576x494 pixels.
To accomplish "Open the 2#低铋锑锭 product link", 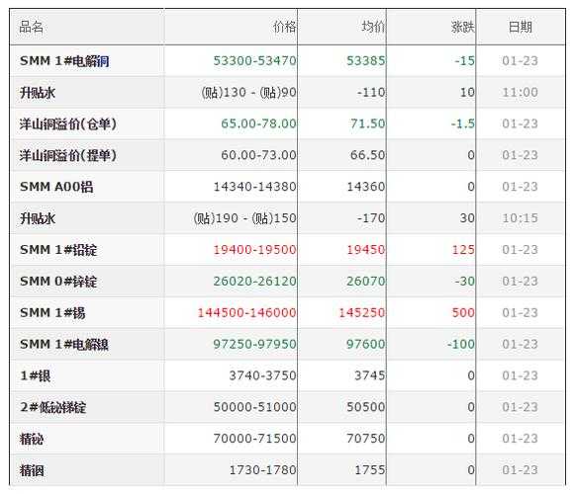I will pos(52,407).
